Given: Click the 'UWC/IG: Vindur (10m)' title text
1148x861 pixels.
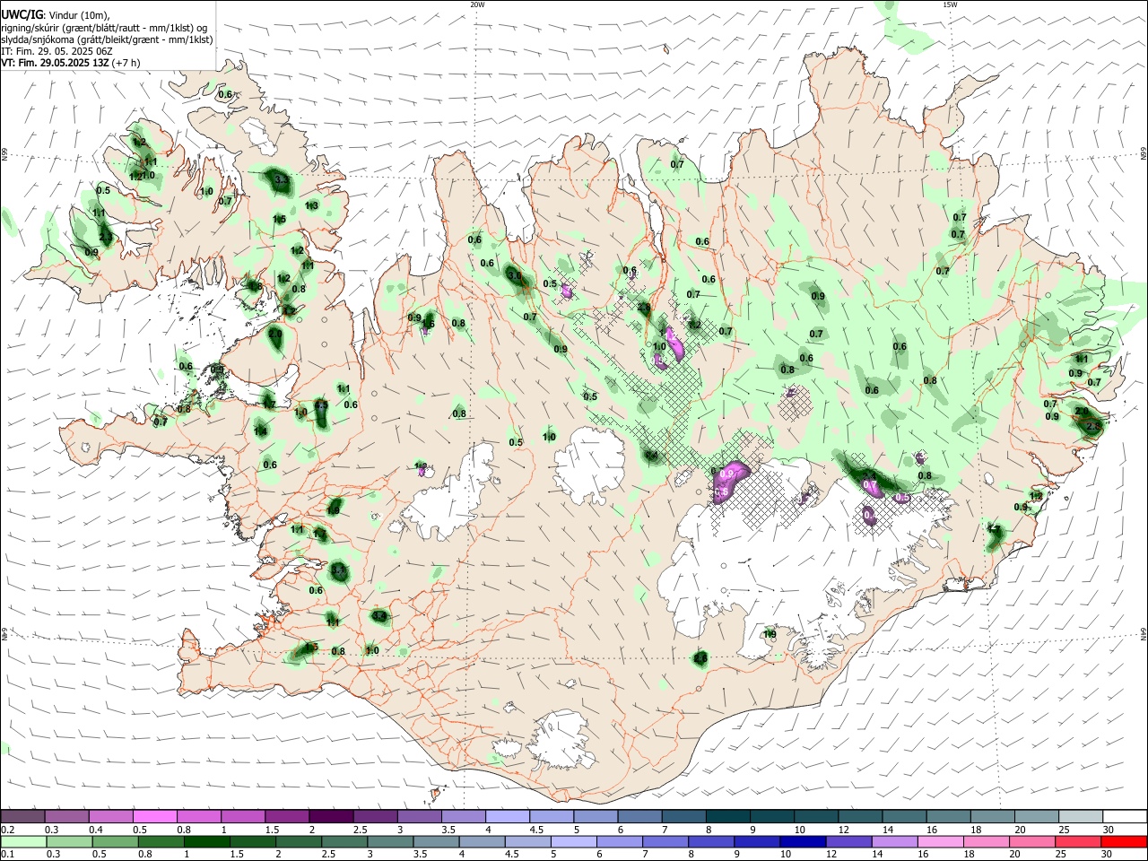Looking at the screenshot, I should pos(56,14).
